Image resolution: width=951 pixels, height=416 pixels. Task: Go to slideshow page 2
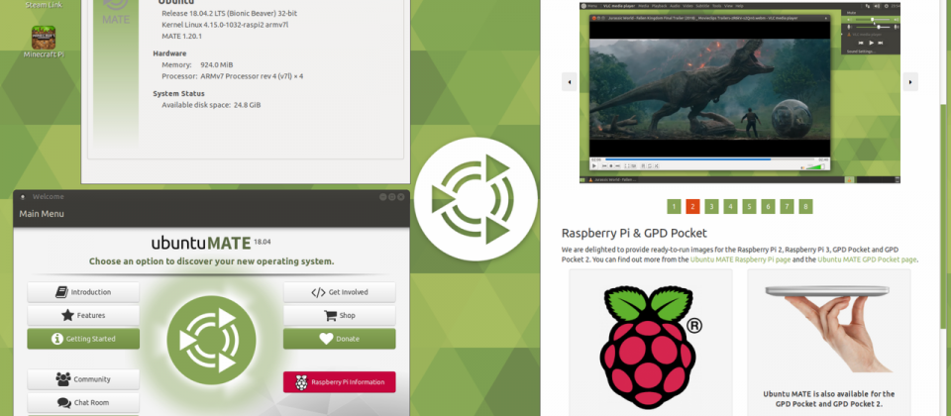click(692, 206)
